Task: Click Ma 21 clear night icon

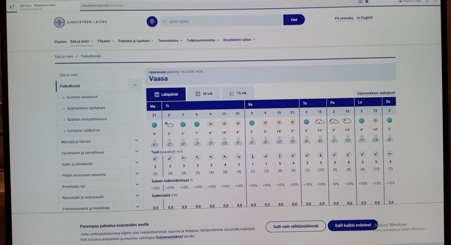Action: tap(155, 125)
